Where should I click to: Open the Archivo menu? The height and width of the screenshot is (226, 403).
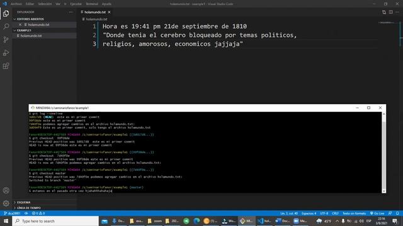[x=16, y=4]
